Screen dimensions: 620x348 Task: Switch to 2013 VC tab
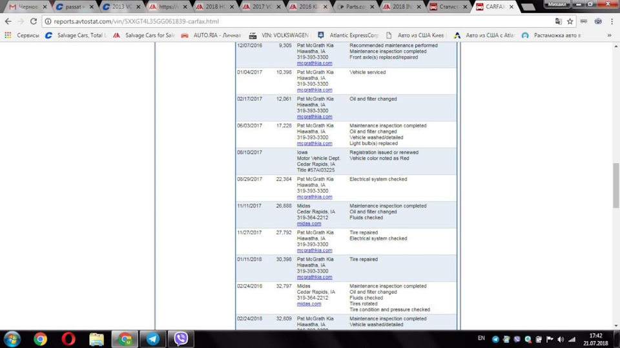(x=120, y=6)
